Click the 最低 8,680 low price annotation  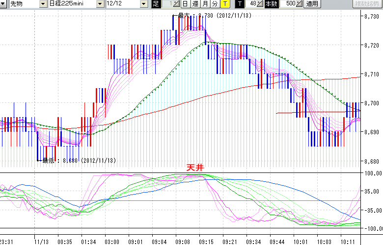tap(79, 160)
